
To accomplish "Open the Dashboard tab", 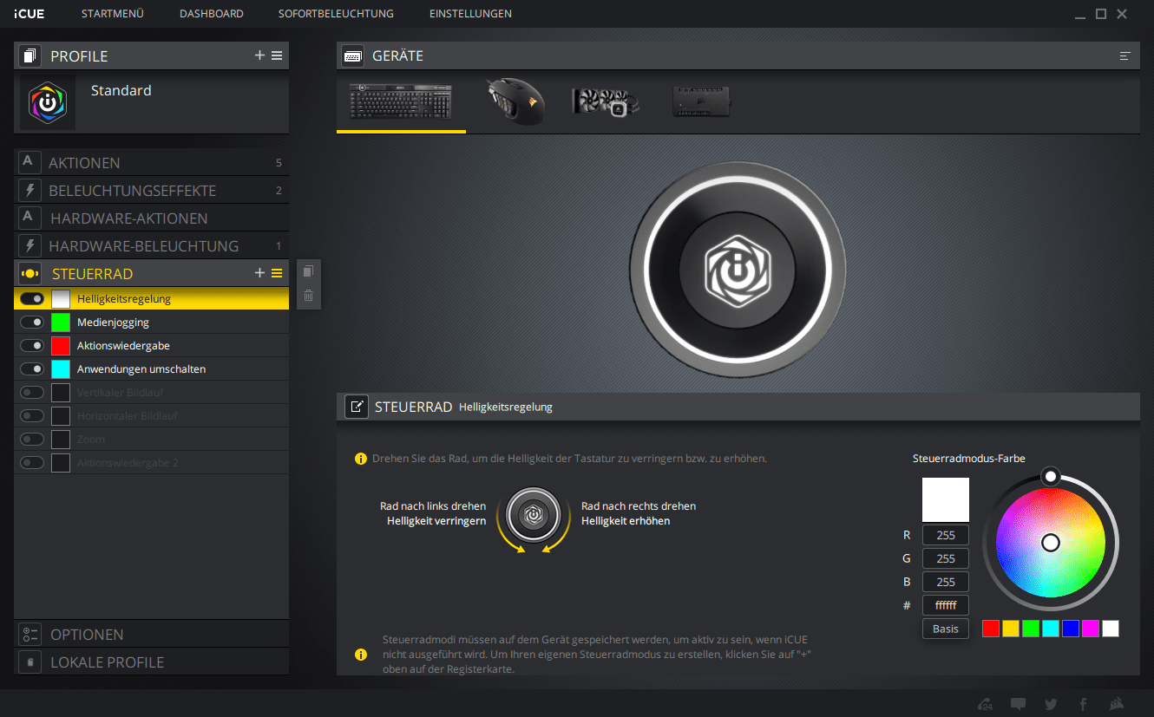I will pyautogui.click(x=212, y=14).
